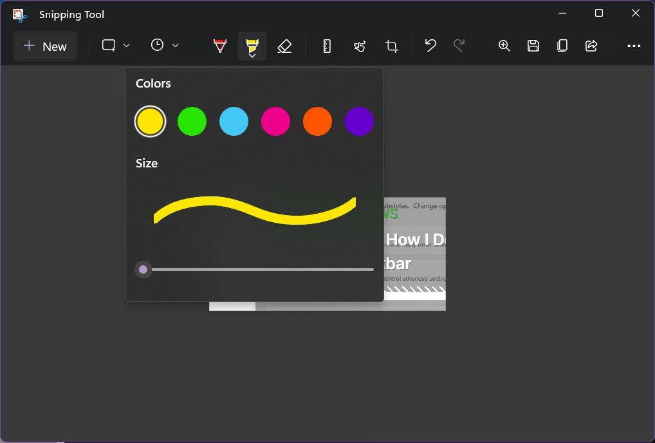The width and height of the screenshot is (655, 443).
Task: Open the See more ellipsis menu
Action: point(634,46)
